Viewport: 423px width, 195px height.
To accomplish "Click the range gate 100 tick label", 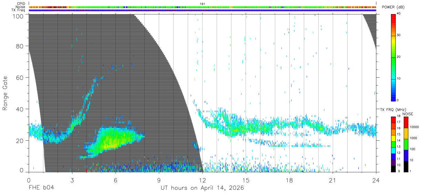I will (x=17, y=16).
